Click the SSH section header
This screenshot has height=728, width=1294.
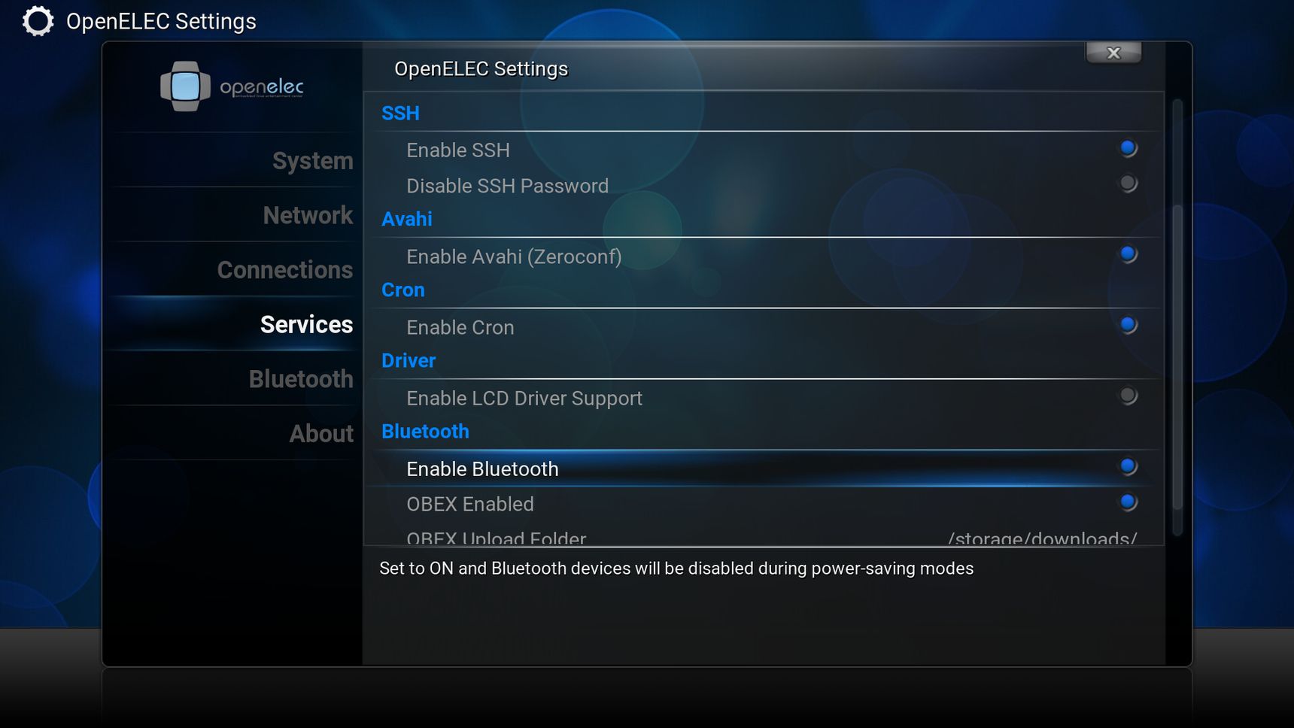tap(400, 114)
